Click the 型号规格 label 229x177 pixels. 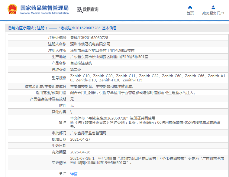tap(59, 78)
